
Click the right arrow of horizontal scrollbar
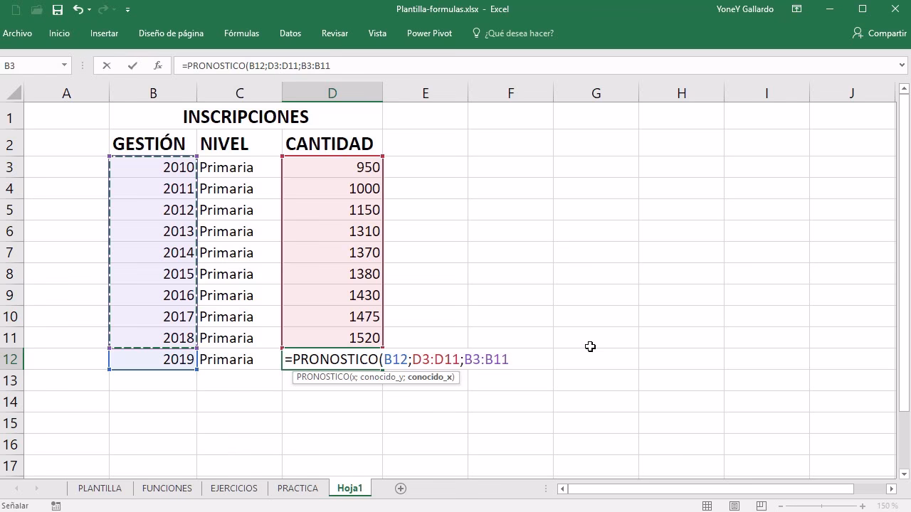click(x=892, y=489)
